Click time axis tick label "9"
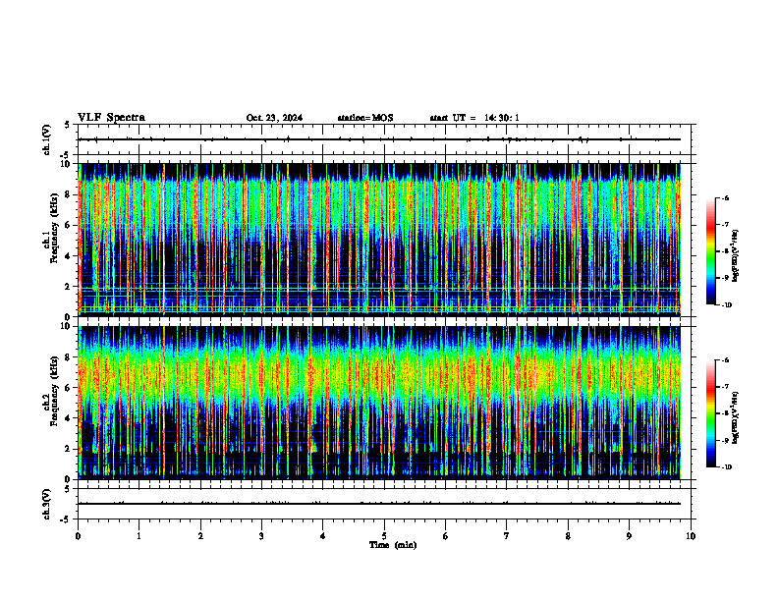 (629, 536)
